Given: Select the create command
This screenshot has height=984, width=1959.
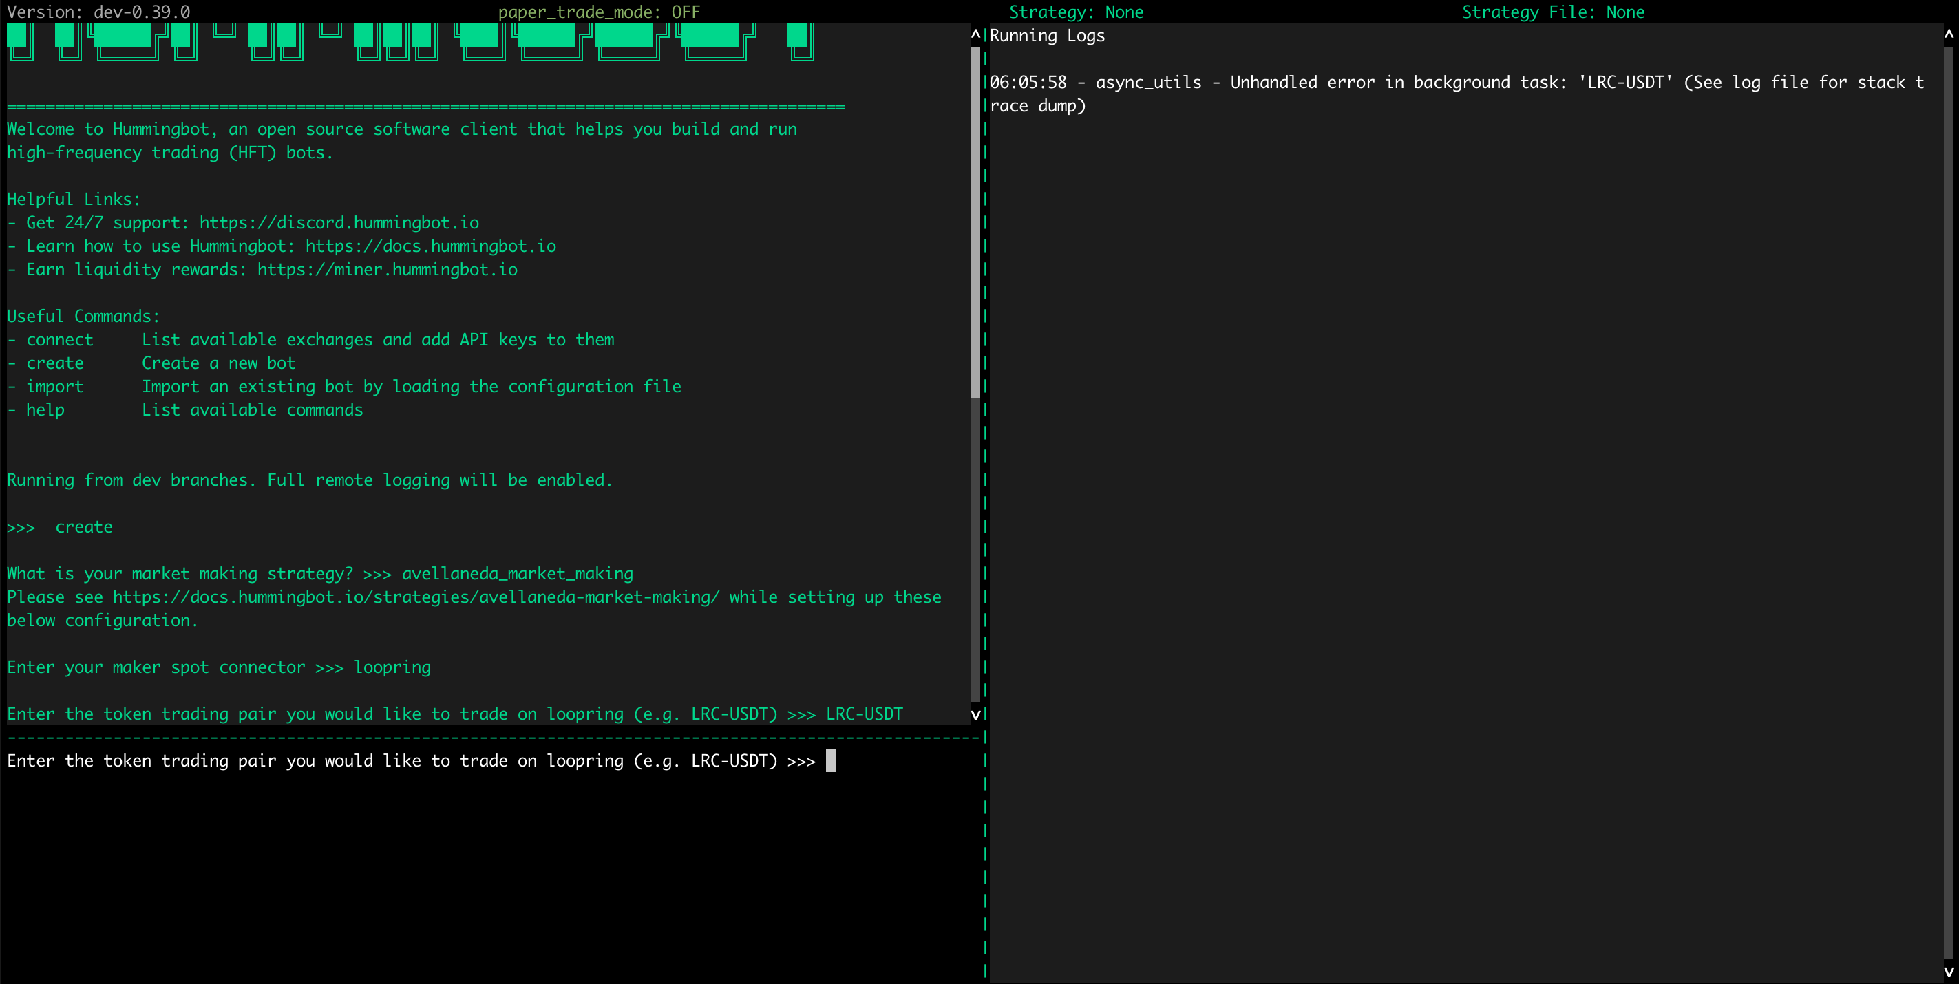Looking at the screenshot, I should click(x=55, y=363).
